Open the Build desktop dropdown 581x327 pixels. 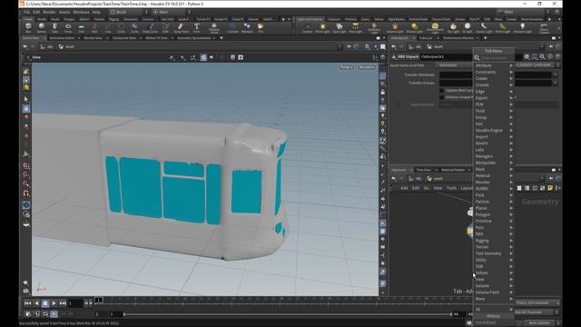tap(128, 12)
